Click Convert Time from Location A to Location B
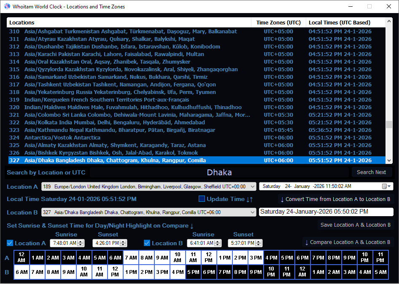This screenshot has height=284, width=399. (336, 199)
